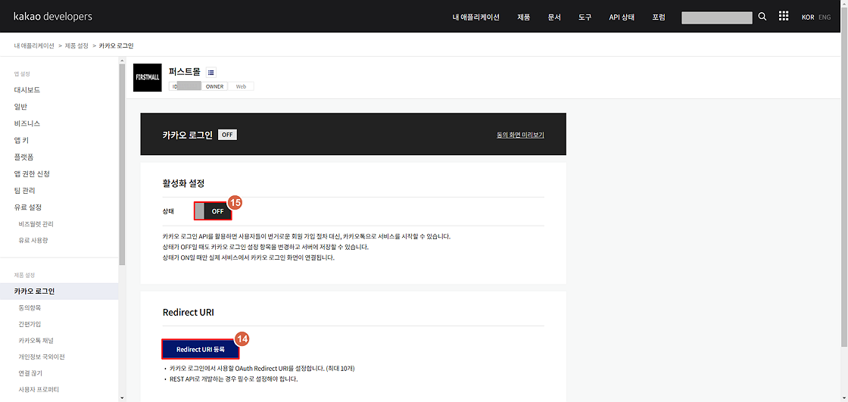The height and width of the screenshot is (402, 848).
Task: Select 카카오 로그인 in the sidebar
Action: click(59, 291)
